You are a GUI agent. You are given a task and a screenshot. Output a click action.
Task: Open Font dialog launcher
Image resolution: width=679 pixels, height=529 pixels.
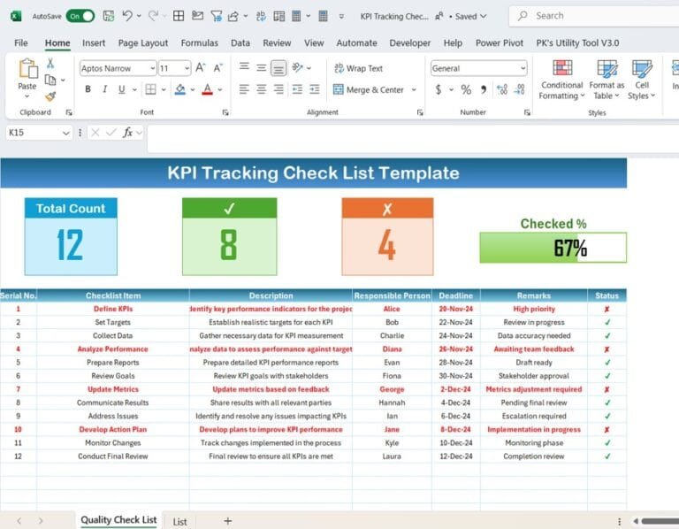coord(225,112)
